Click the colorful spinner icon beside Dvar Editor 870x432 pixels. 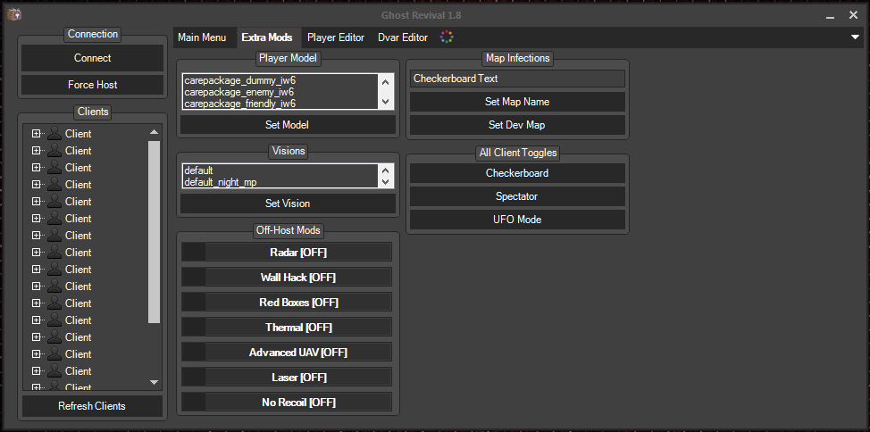click(447, 37)
